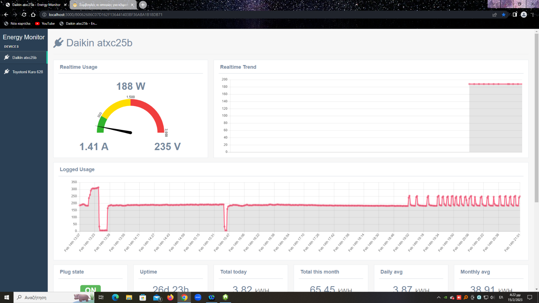Click the Uptime card title

pyautogui.click(x=149, y=272)
